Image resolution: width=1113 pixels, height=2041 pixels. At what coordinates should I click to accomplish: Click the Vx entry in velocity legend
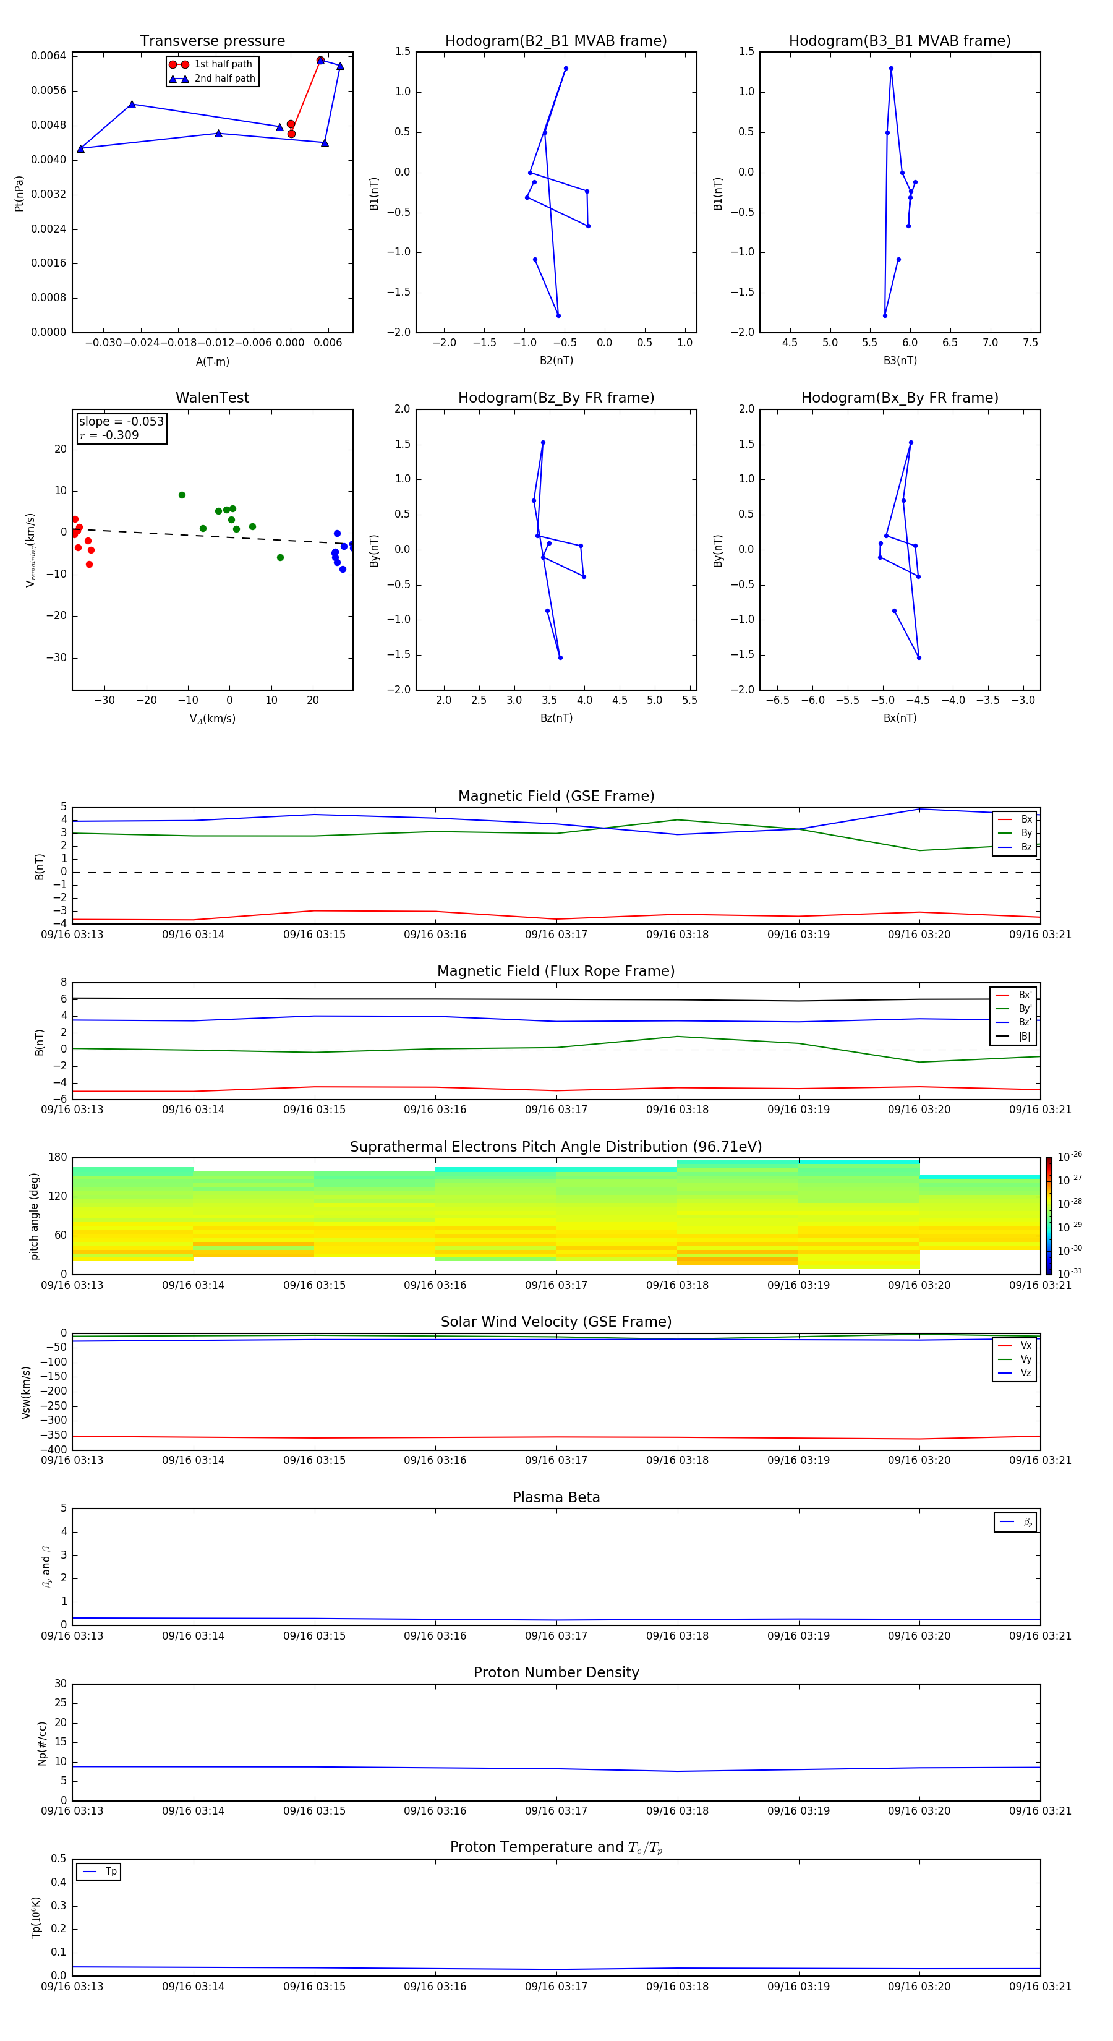1015,1346
